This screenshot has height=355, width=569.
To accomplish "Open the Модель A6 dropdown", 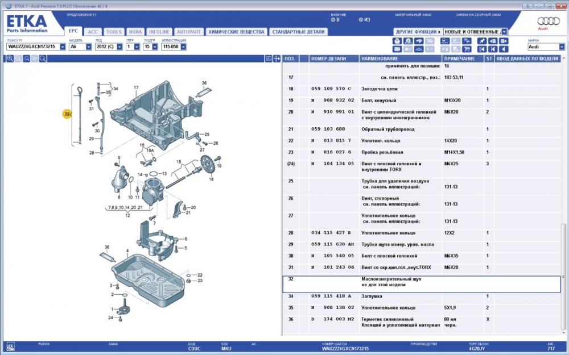I will (x=89, y=47).
